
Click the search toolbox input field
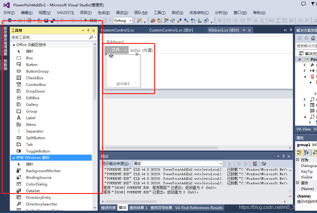click(50, 38)
